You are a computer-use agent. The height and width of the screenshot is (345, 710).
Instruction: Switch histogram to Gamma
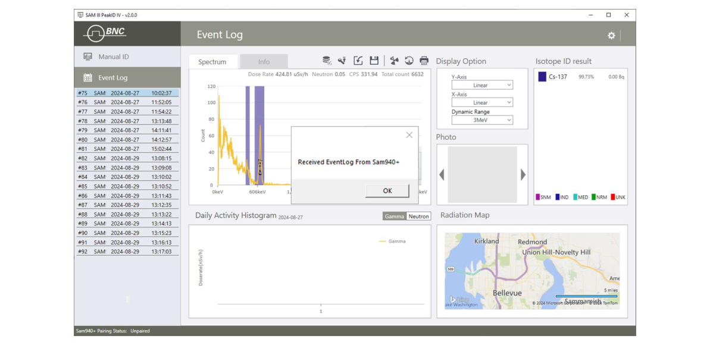pos(395,217)
